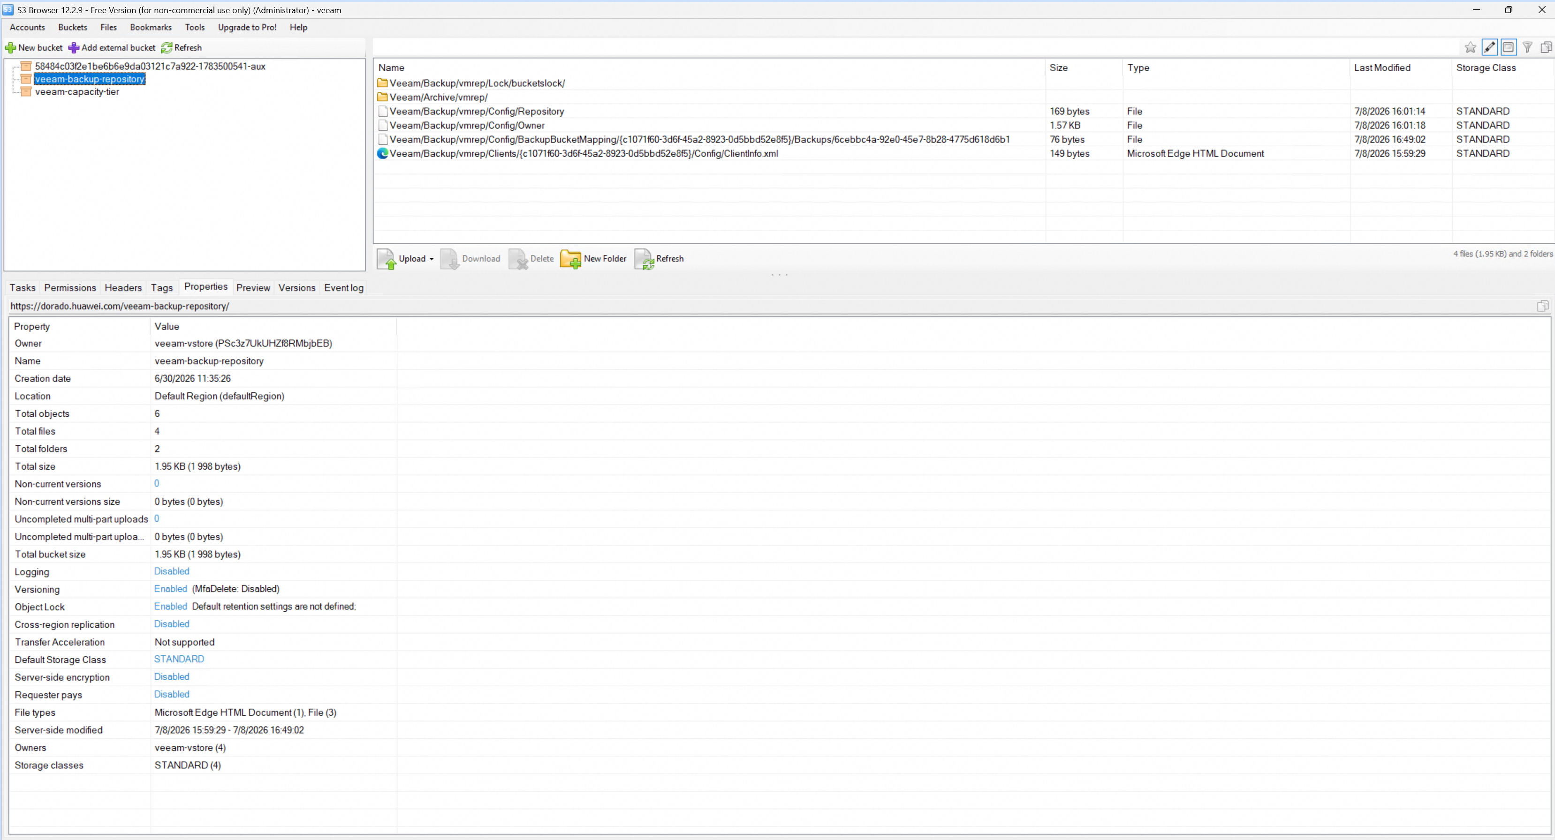Screen dimensions: 1555x840
Task: Open the Upload dropdown arrow
Action: pos(432,259)
